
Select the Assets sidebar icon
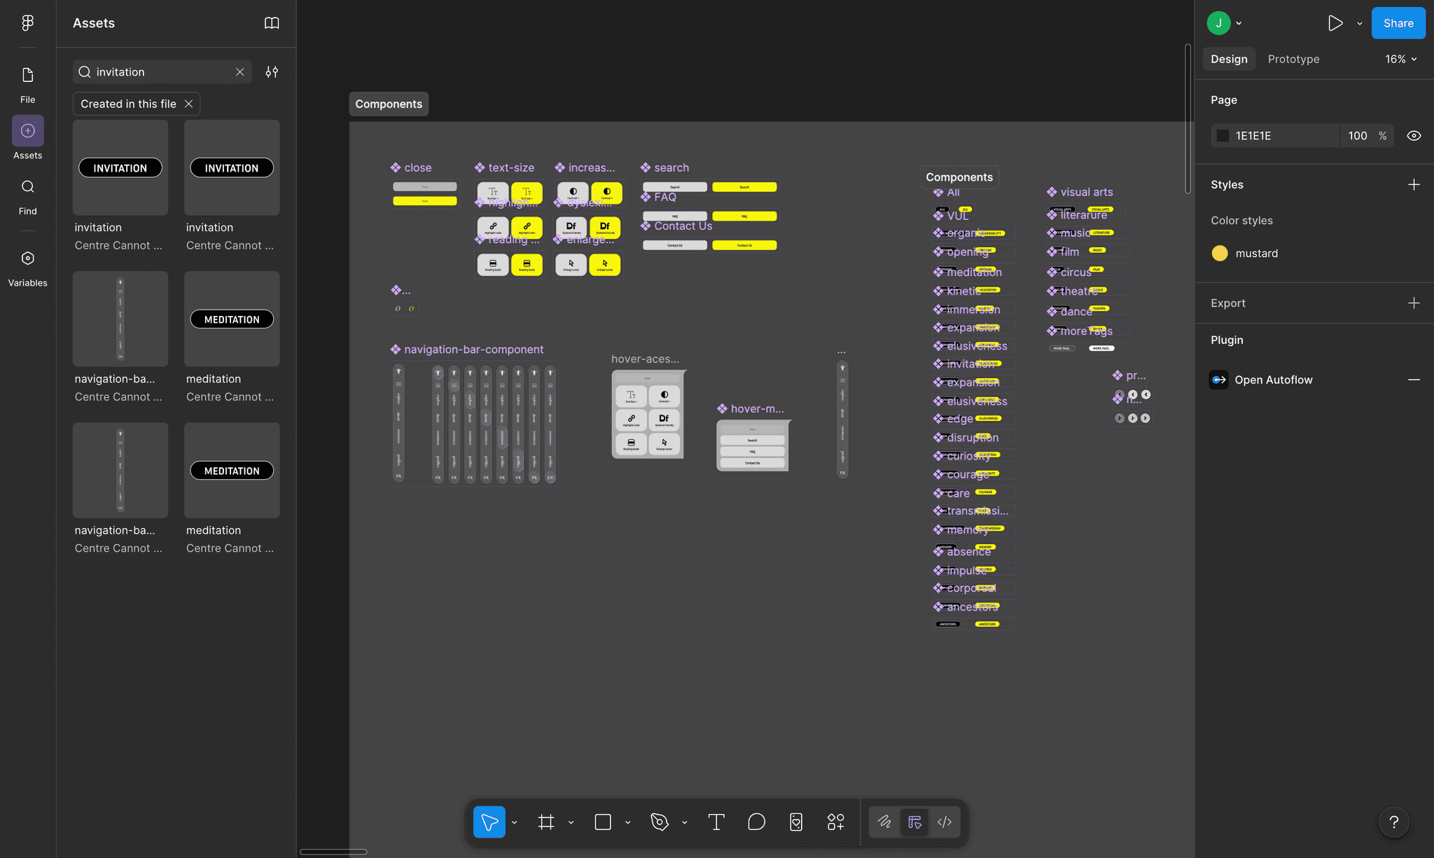27,131
